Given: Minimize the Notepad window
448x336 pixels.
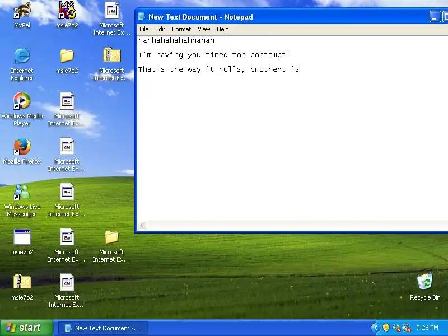Looking at the screenshot, I should tap(435, 17).
